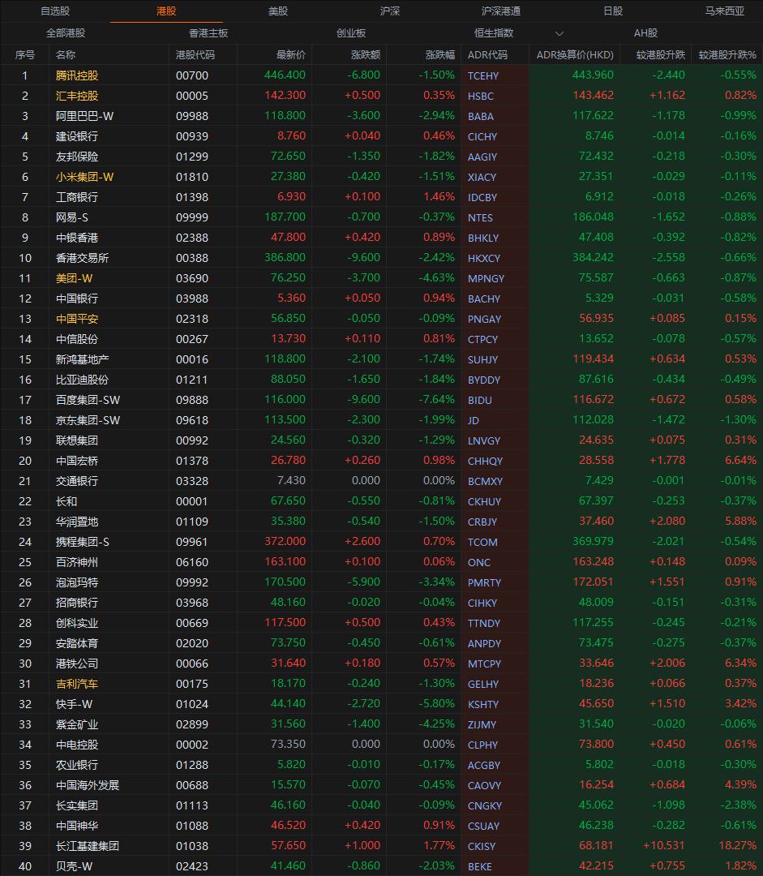Click the 中国宏桥 stock name
This screenshot has height=876, width=763.
click(76, 461)
